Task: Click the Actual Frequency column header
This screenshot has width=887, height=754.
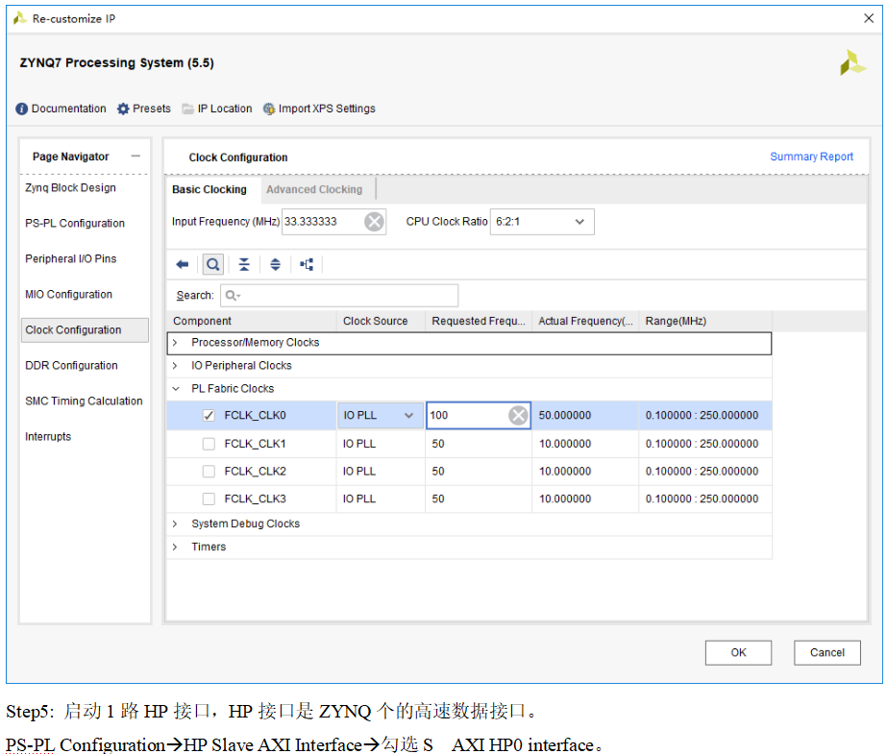Action: 585,321
